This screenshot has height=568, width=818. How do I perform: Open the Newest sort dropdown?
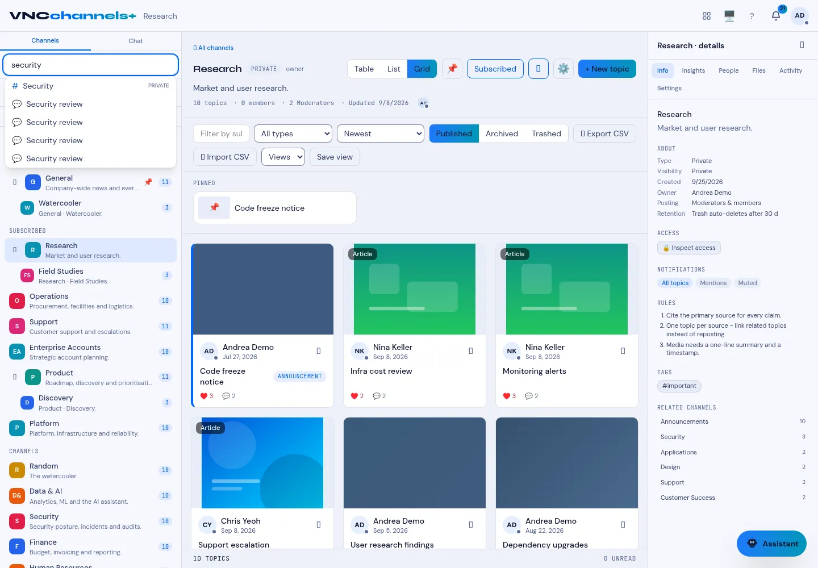tap(381, 133)
